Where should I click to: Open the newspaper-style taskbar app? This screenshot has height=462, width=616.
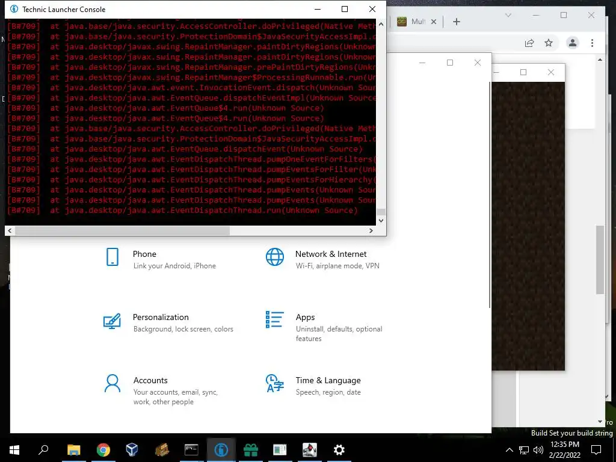tap(280, 450)
